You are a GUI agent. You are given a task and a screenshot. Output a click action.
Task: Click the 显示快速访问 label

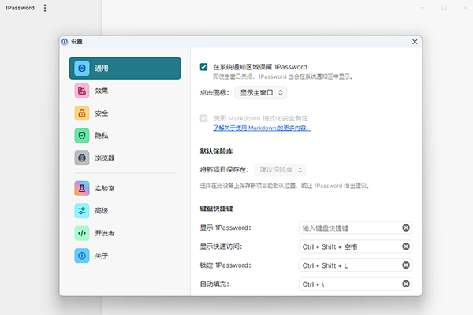221,246
